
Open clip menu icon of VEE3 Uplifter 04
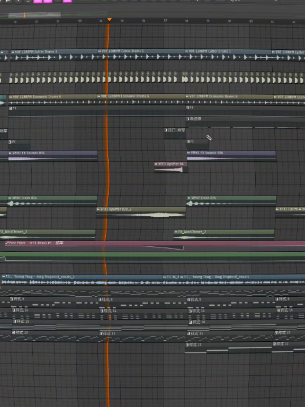[156, 164]
